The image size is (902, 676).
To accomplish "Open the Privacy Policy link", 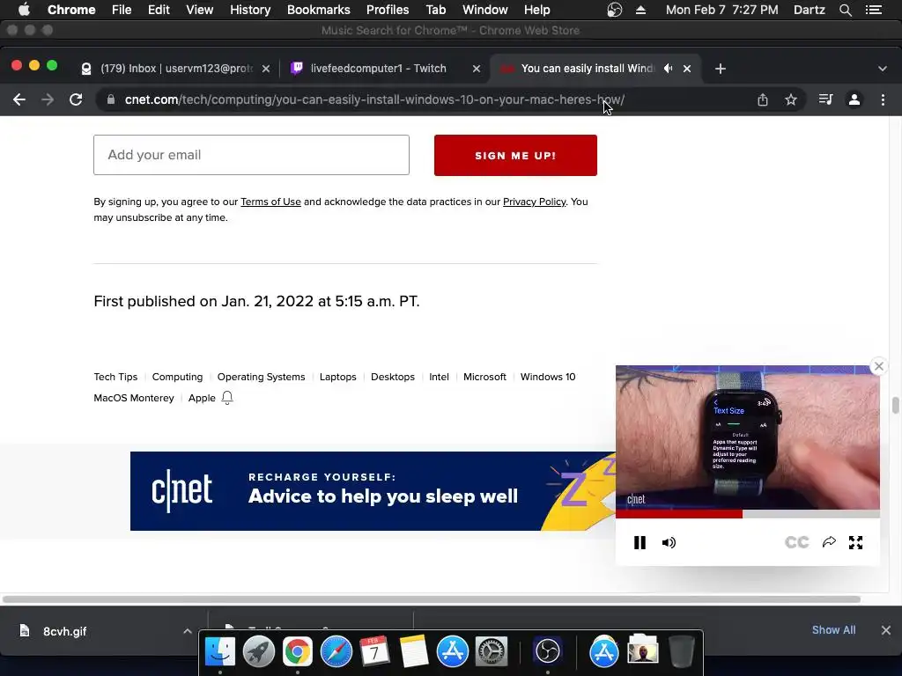I will point(535,202).
